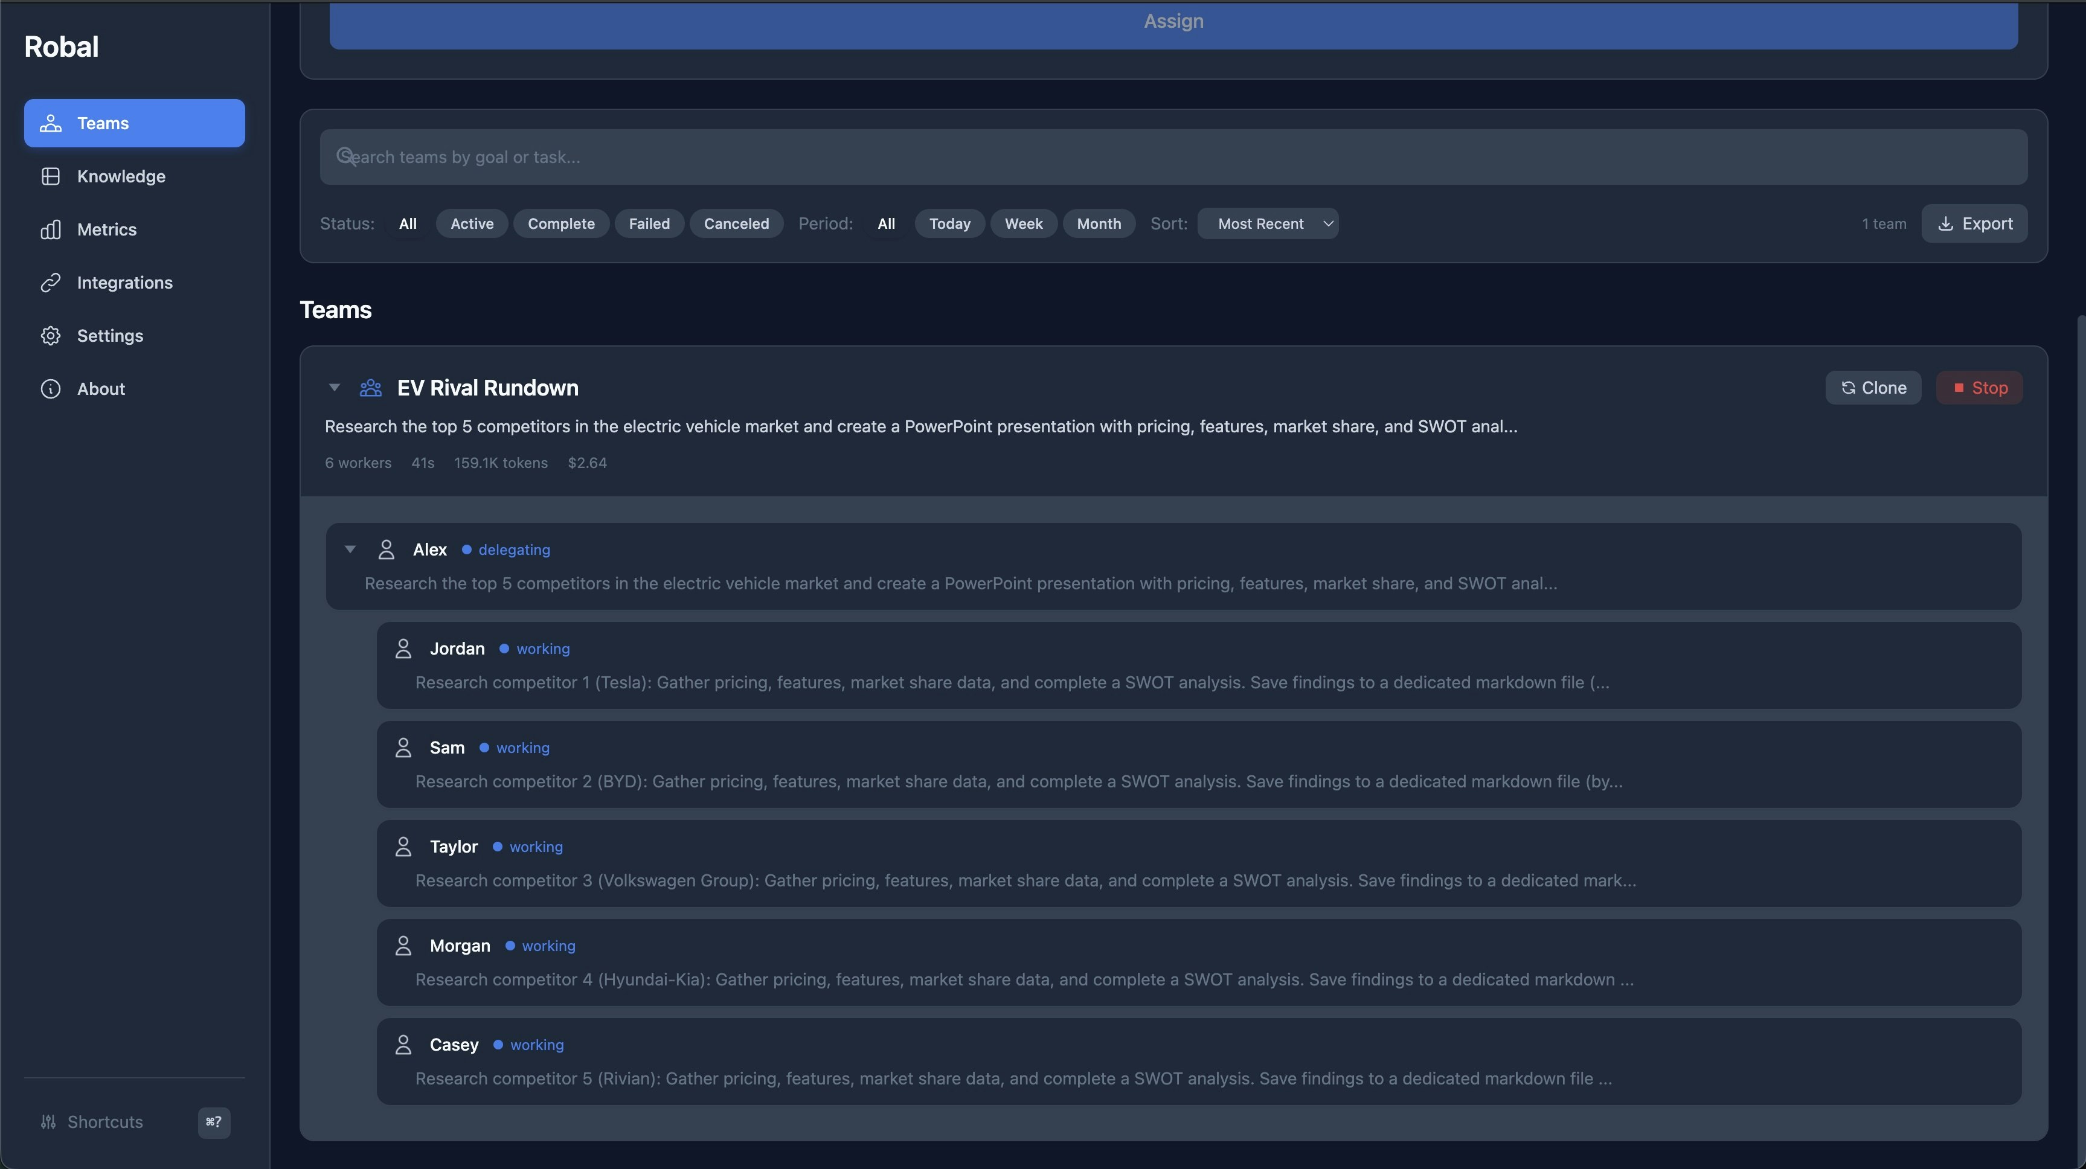Click the Knowledge grid icon in sidebar
Screen dimensions: 2086x1169
point(50,176)
